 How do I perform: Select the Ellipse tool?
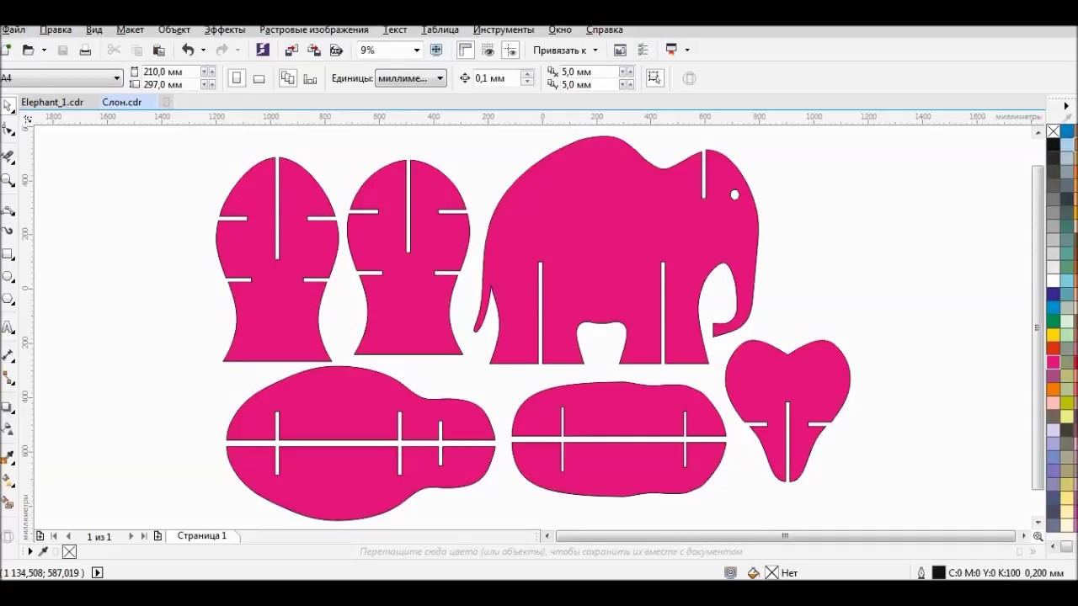point(8,276)
